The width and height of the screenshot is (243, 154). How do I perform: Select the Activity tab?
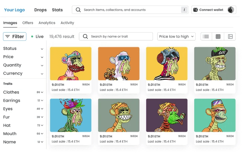coord(67,23)
